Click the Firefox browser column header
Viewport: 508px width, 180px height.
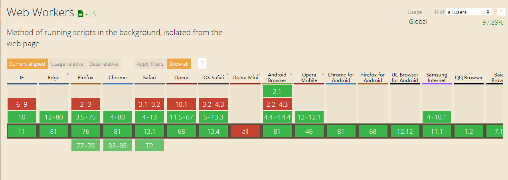86,78
